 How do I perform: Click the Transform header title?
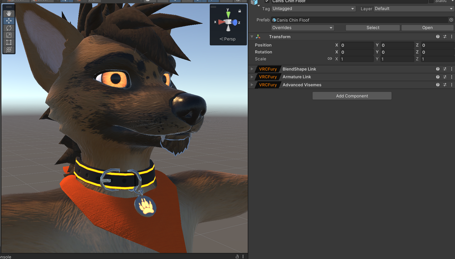click(279, 37)
